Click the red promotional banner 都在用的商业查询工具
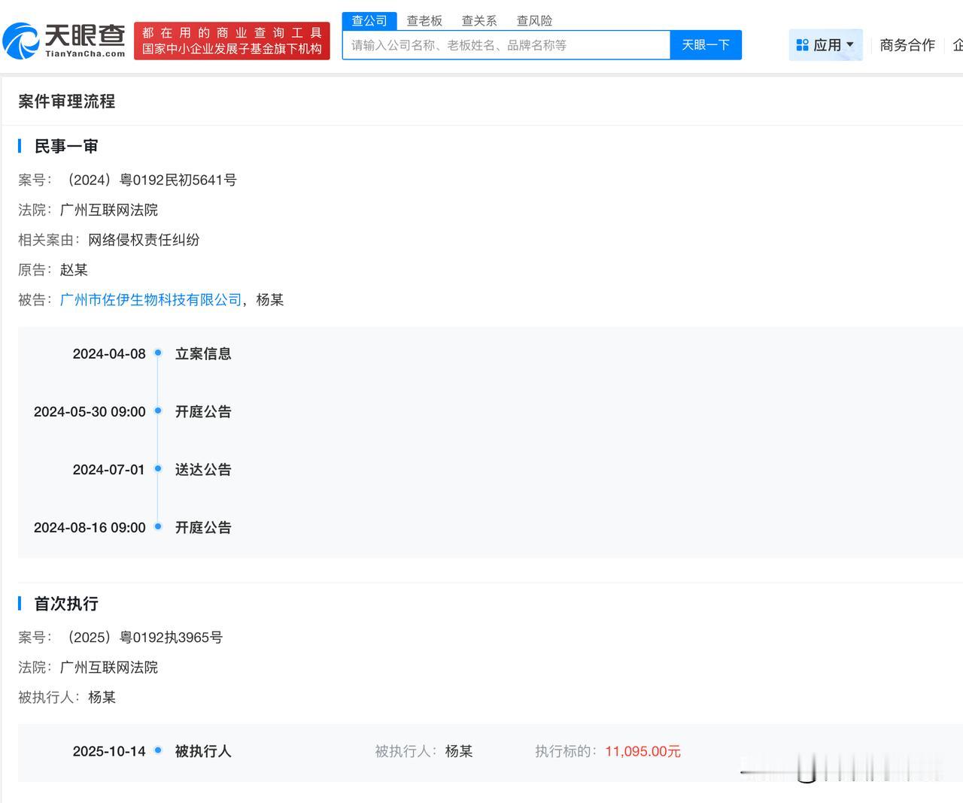The height and width of the screenshot is (803, 963). [x=232, y=41]
